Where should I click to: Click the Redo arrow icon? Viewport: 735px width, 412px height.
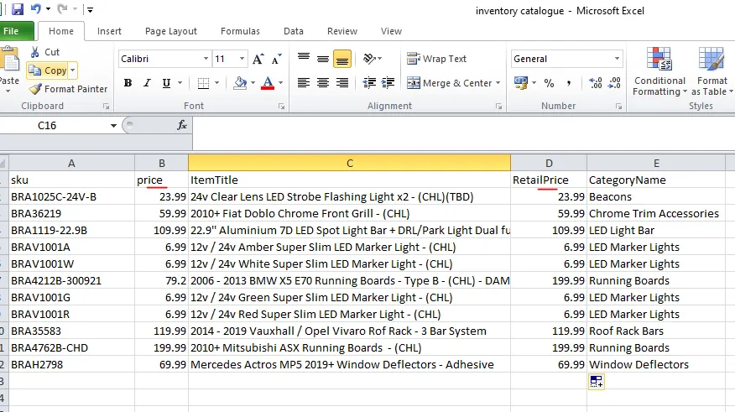[62, 9]
